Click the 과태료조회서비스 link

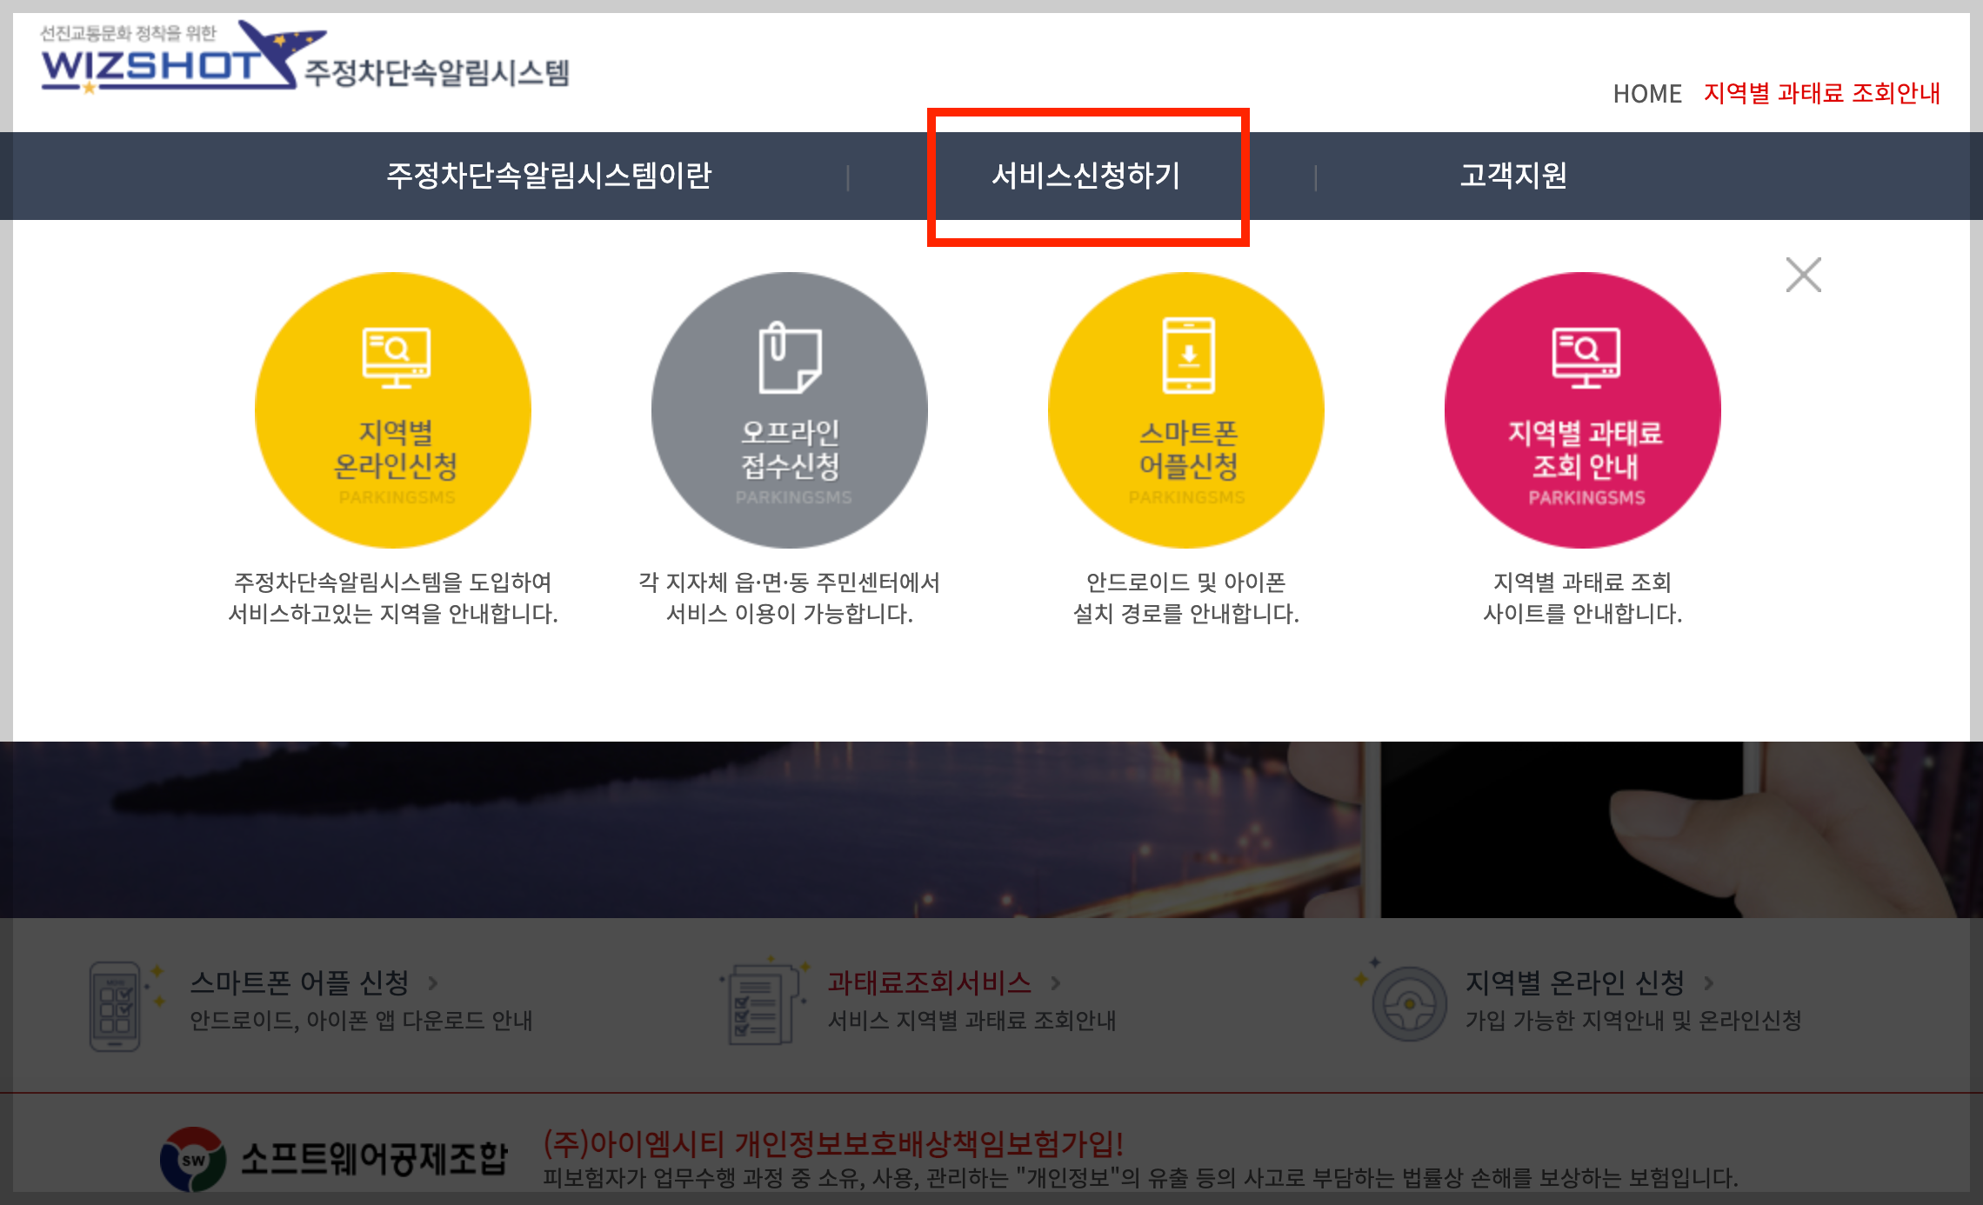(929, 983)
